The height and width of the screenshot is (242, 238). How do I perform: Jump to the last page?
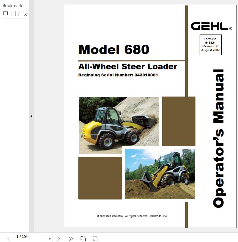[71, 238]
